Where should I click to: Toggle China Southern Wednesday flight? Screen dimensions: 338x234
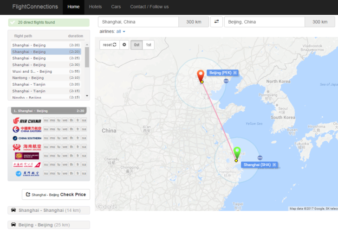coord(65,138)
